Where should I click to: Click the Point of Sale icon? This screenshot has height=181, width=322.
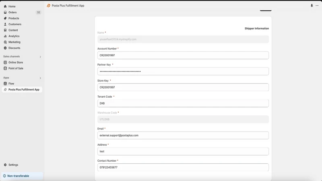click(x=5, y=68)
